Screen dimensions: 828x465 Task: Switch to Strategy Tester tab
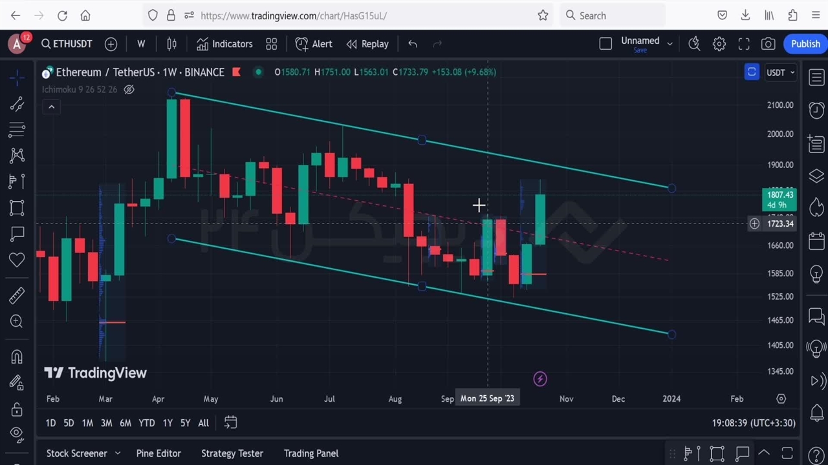pos(232,453)
